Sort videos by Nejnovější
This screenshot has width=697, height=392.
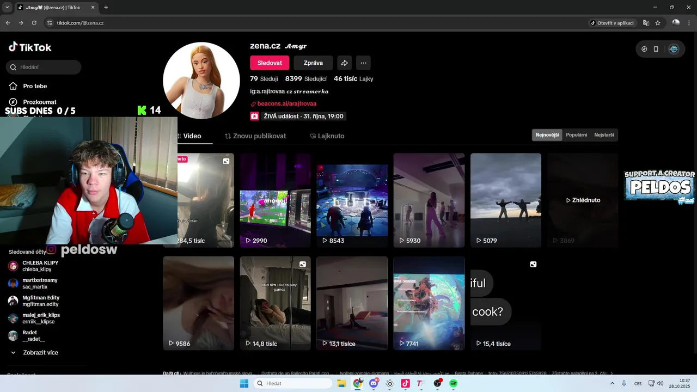click(x=547, y=135)
